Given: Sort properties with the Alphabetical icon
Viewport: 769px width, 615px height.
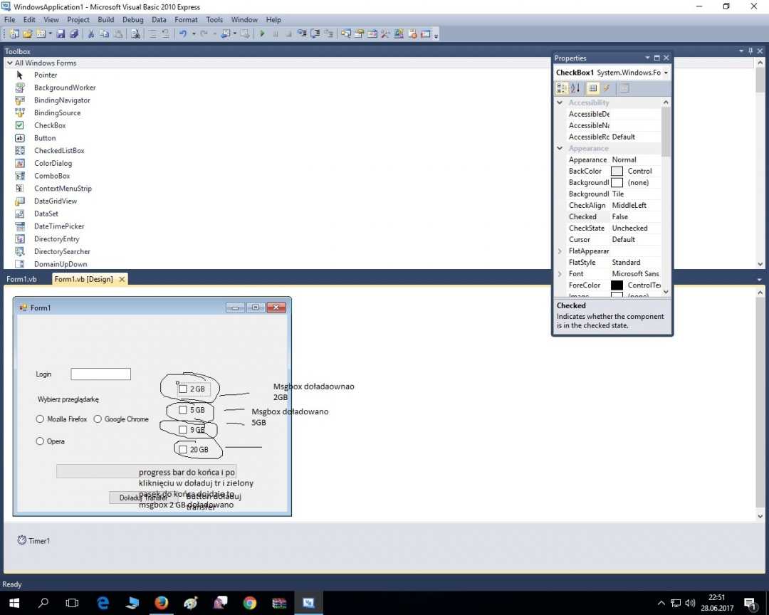Looking at the screenshot, I should tap(575, 88).
